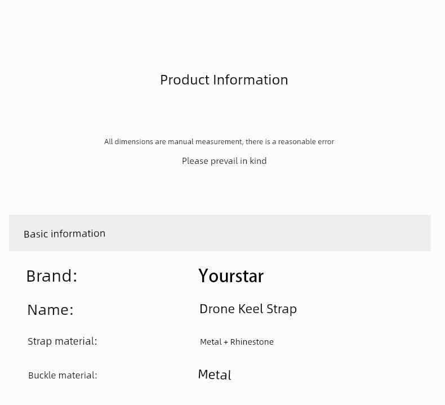The height and width of the screenshot is (405, 445).
Task: Click the gray Basic information banner bar
Action: pyautogui.click(x=220, y=233)
